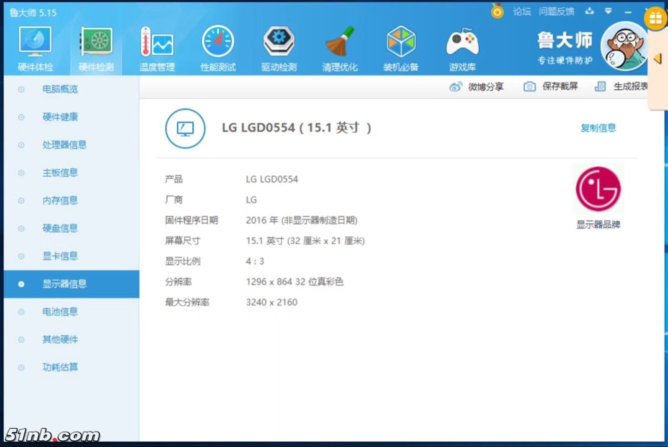The image size is (668, 447).
Task: Click the LG monitor brand logo
Action: pyautogui.click(x=598, y=189)
